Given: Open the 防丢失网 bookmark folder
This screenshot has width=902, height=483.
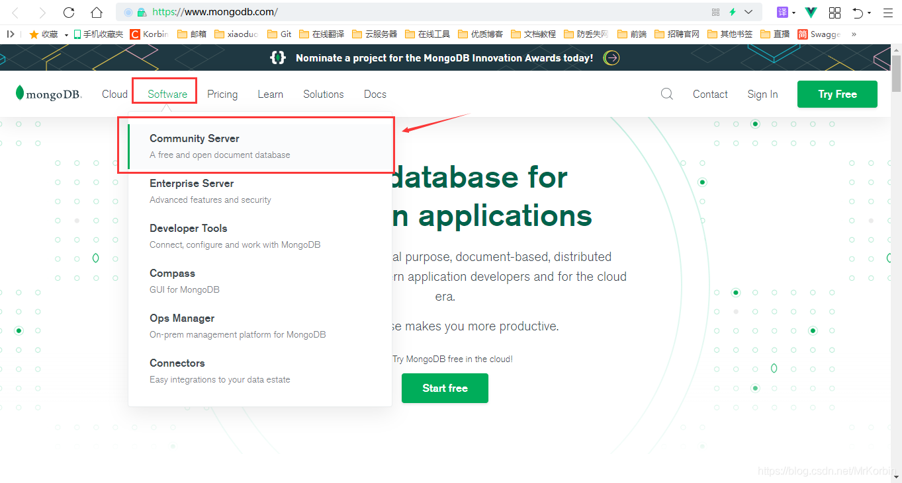Looking at the screenshot, I should 586,34.
